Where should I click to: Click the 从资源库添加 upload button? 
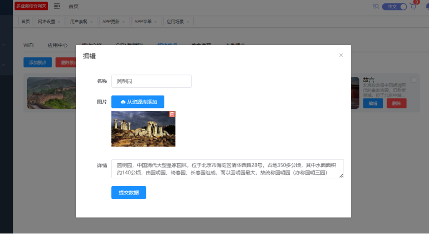tap(138, 102)
